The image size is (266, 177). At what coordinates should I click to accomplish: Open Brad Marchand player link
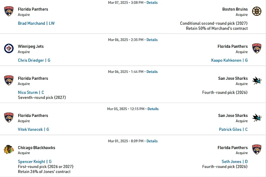pos(36,23)
